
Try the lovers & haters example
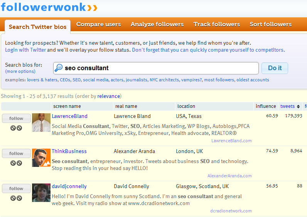coord(42,80)
